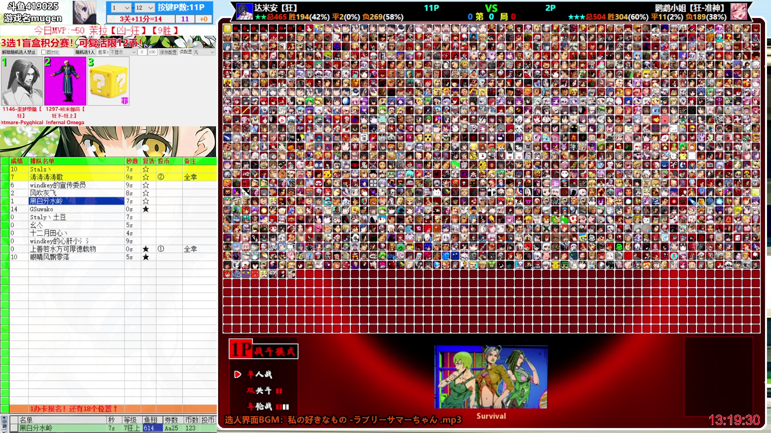This screenshot has height=433, width=771.
Task: Click the streamer avatar next to mugen title
Action: point(84,12)
